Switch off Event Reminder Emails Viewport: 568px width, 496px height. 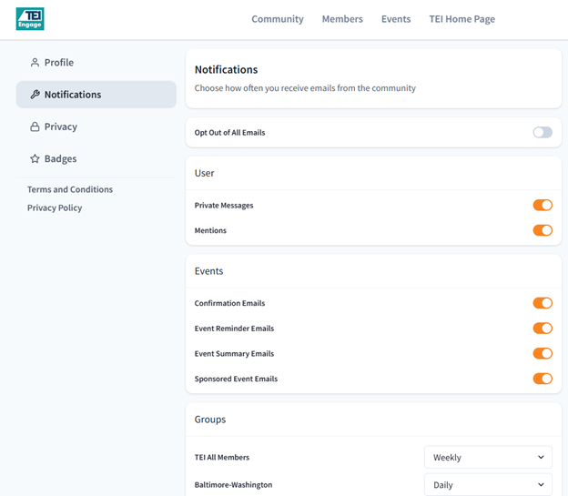(543, 329)
